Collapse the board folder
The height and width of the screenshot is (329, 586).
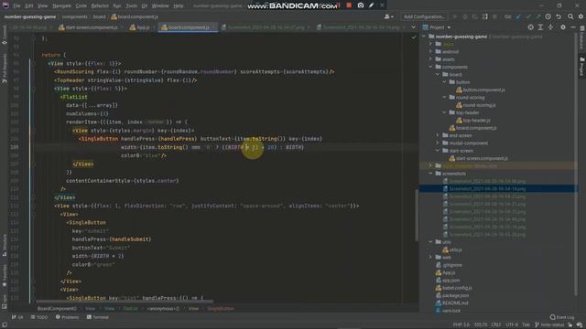tap(438, 75)
